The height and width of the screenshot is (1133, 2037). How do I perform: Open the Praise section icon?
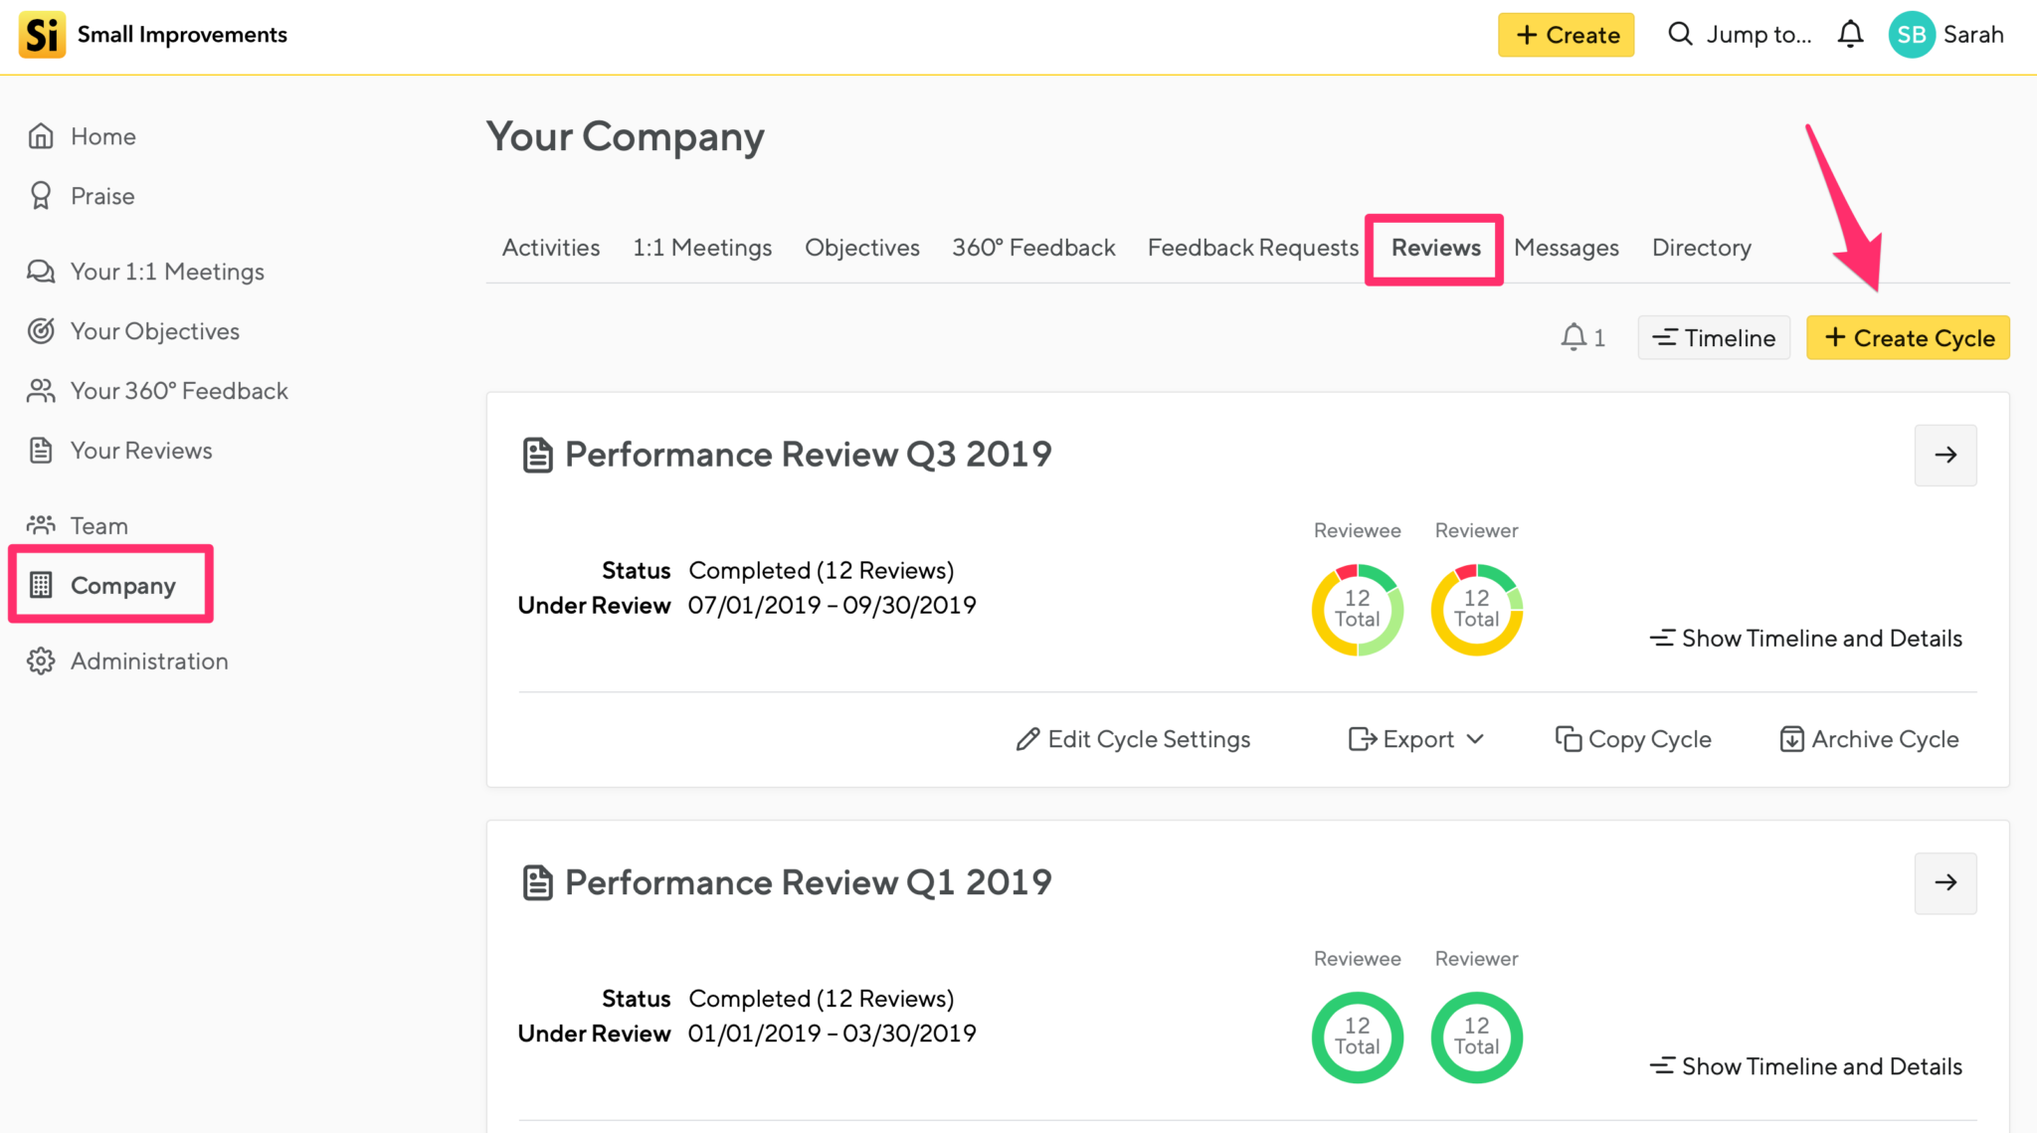tap(40, 196)
